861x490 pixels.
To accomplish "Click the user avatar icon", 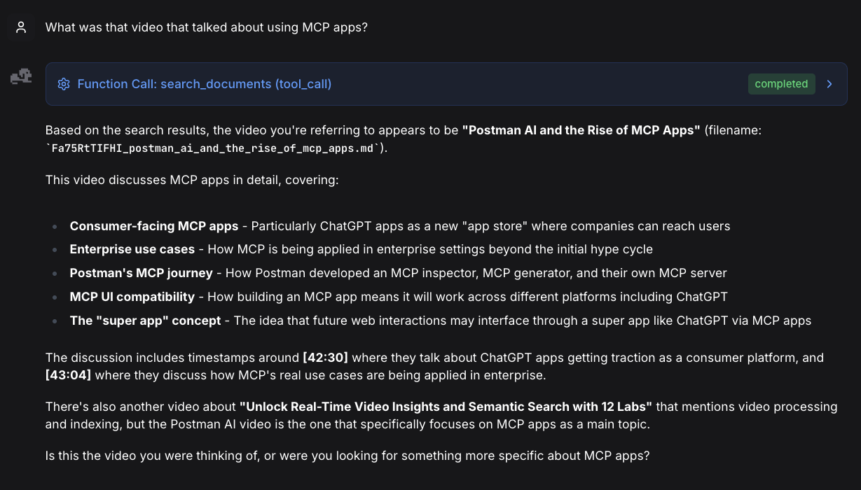I will 21,27.
